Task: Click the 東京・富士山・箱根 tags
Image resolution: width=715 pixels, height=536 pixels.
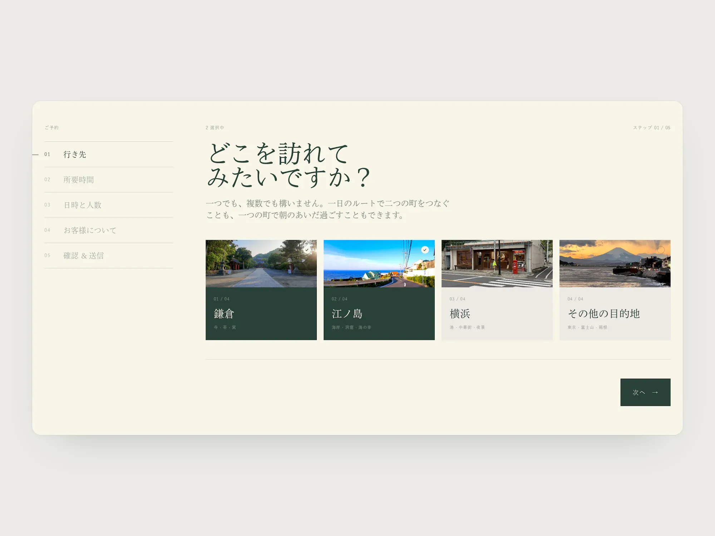Action: click(x=587, y=327)
